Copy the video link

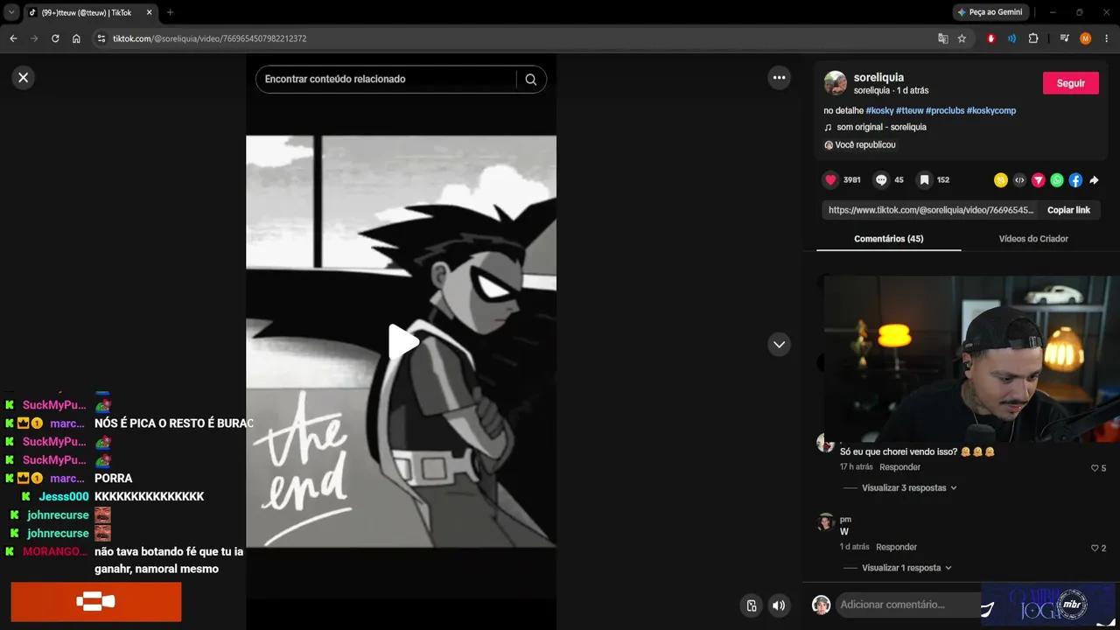point(1068,210)
